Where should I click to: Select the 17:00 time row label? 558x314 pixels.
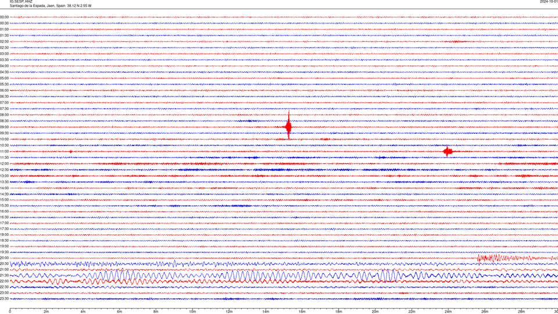click(x=4, y=223)
